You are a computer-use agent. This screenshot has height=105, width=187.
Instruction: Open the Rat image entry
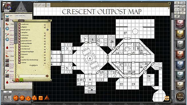22,57
